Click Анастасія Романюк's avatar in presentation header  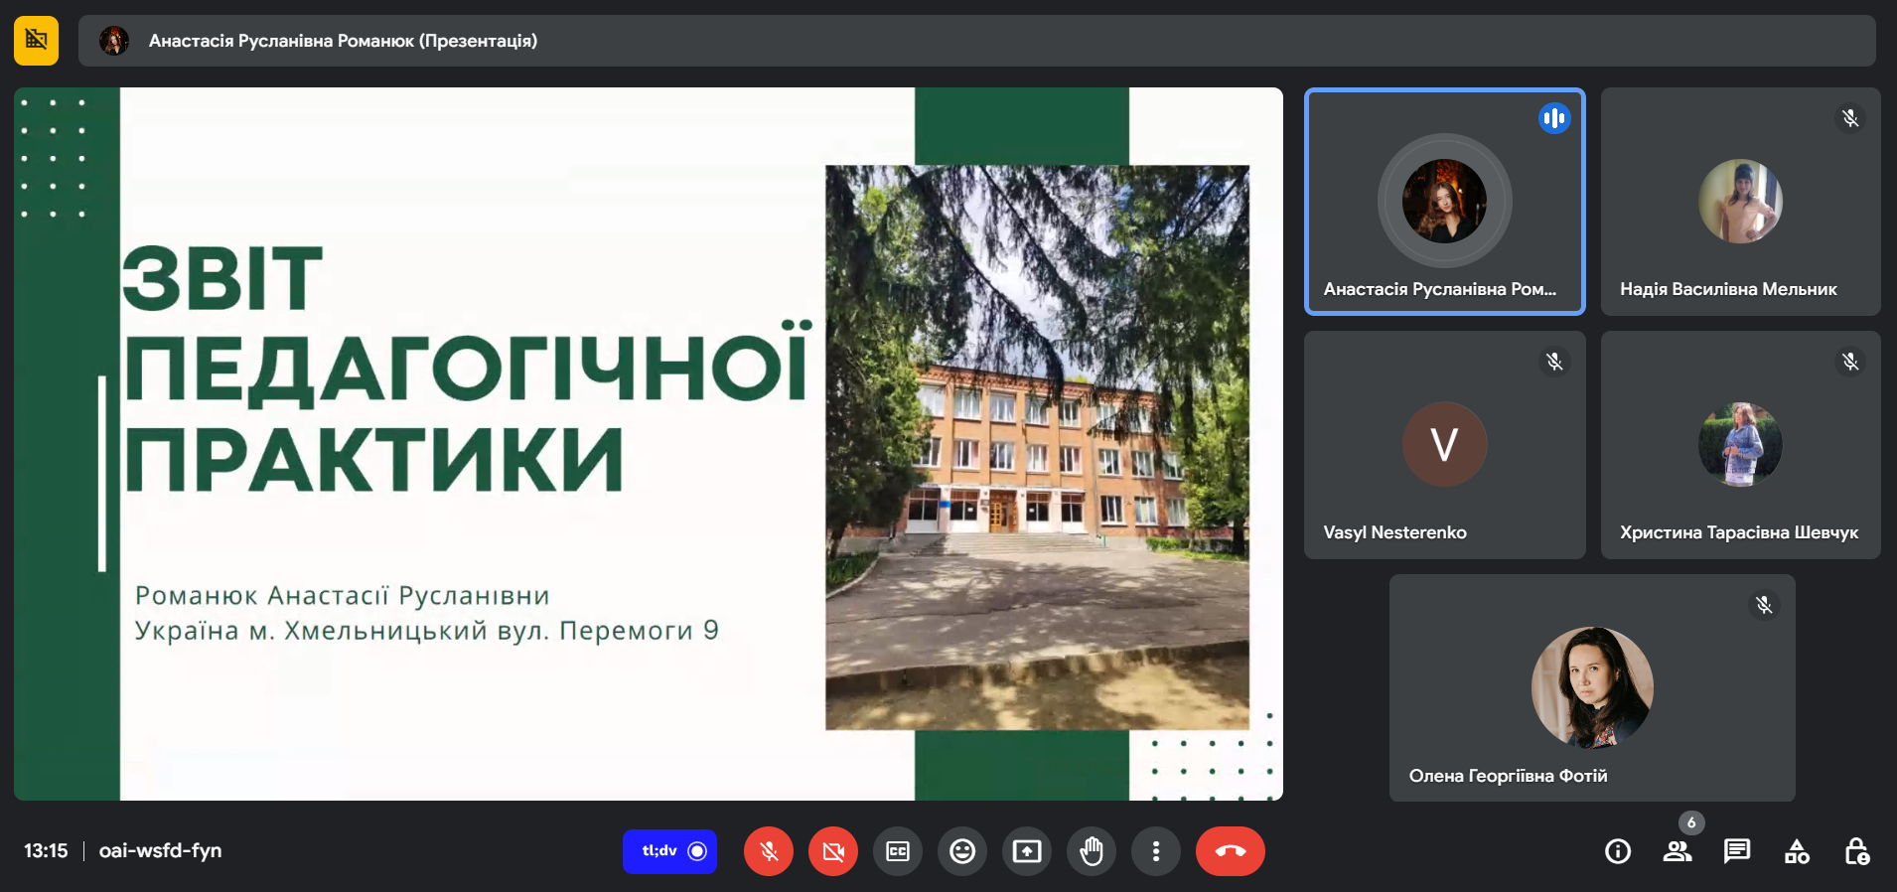click(x=114, y=41)
